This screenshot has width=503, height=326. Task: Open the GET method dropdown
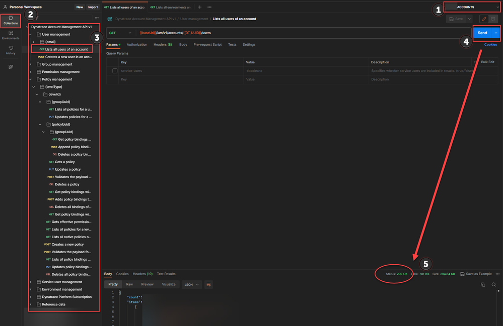[119, 33]
